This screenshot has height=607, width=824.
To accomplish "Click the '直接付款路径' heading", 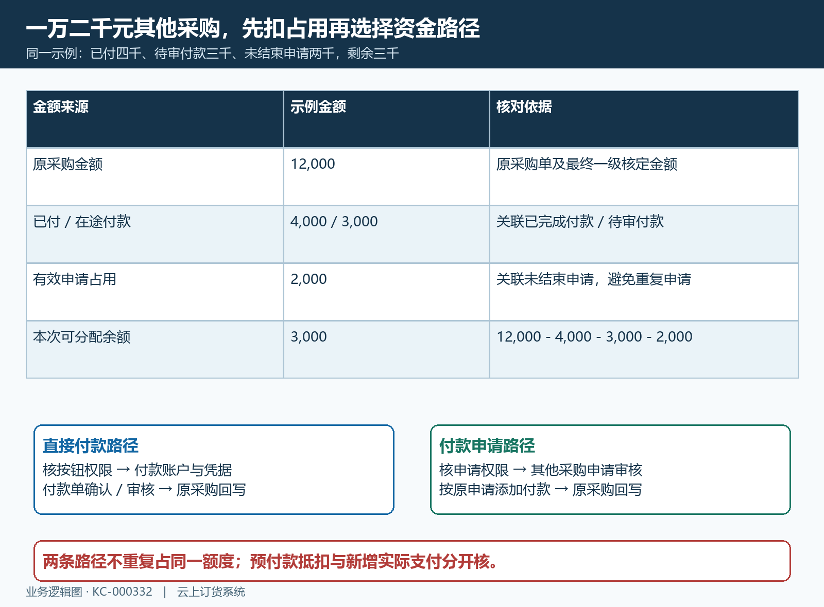I will point(91,446).
